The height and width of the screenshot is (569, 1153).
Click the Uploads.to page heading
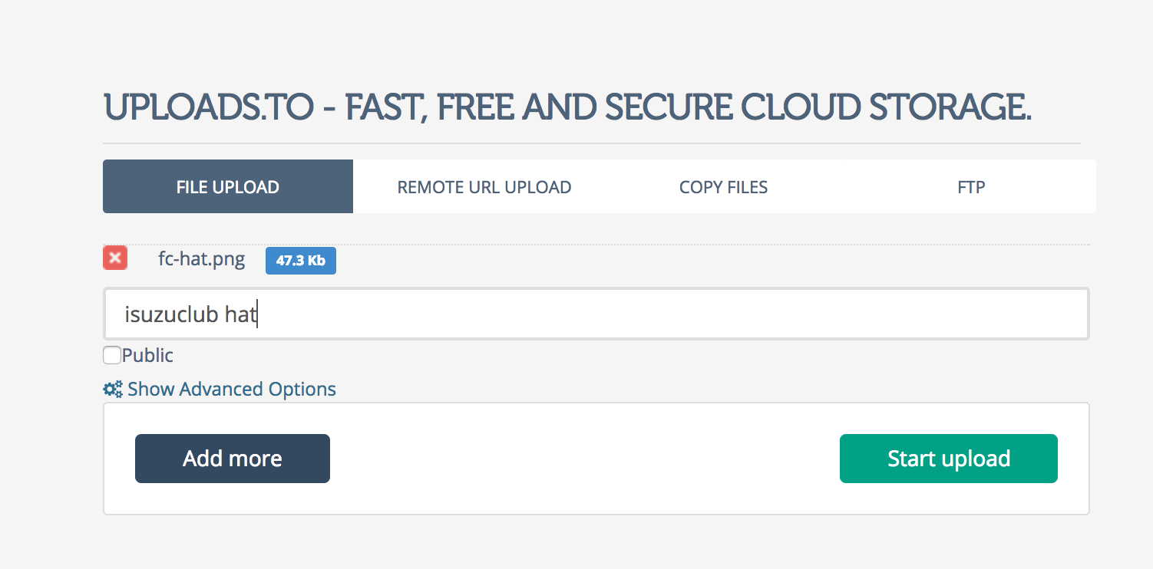[568, 108]
